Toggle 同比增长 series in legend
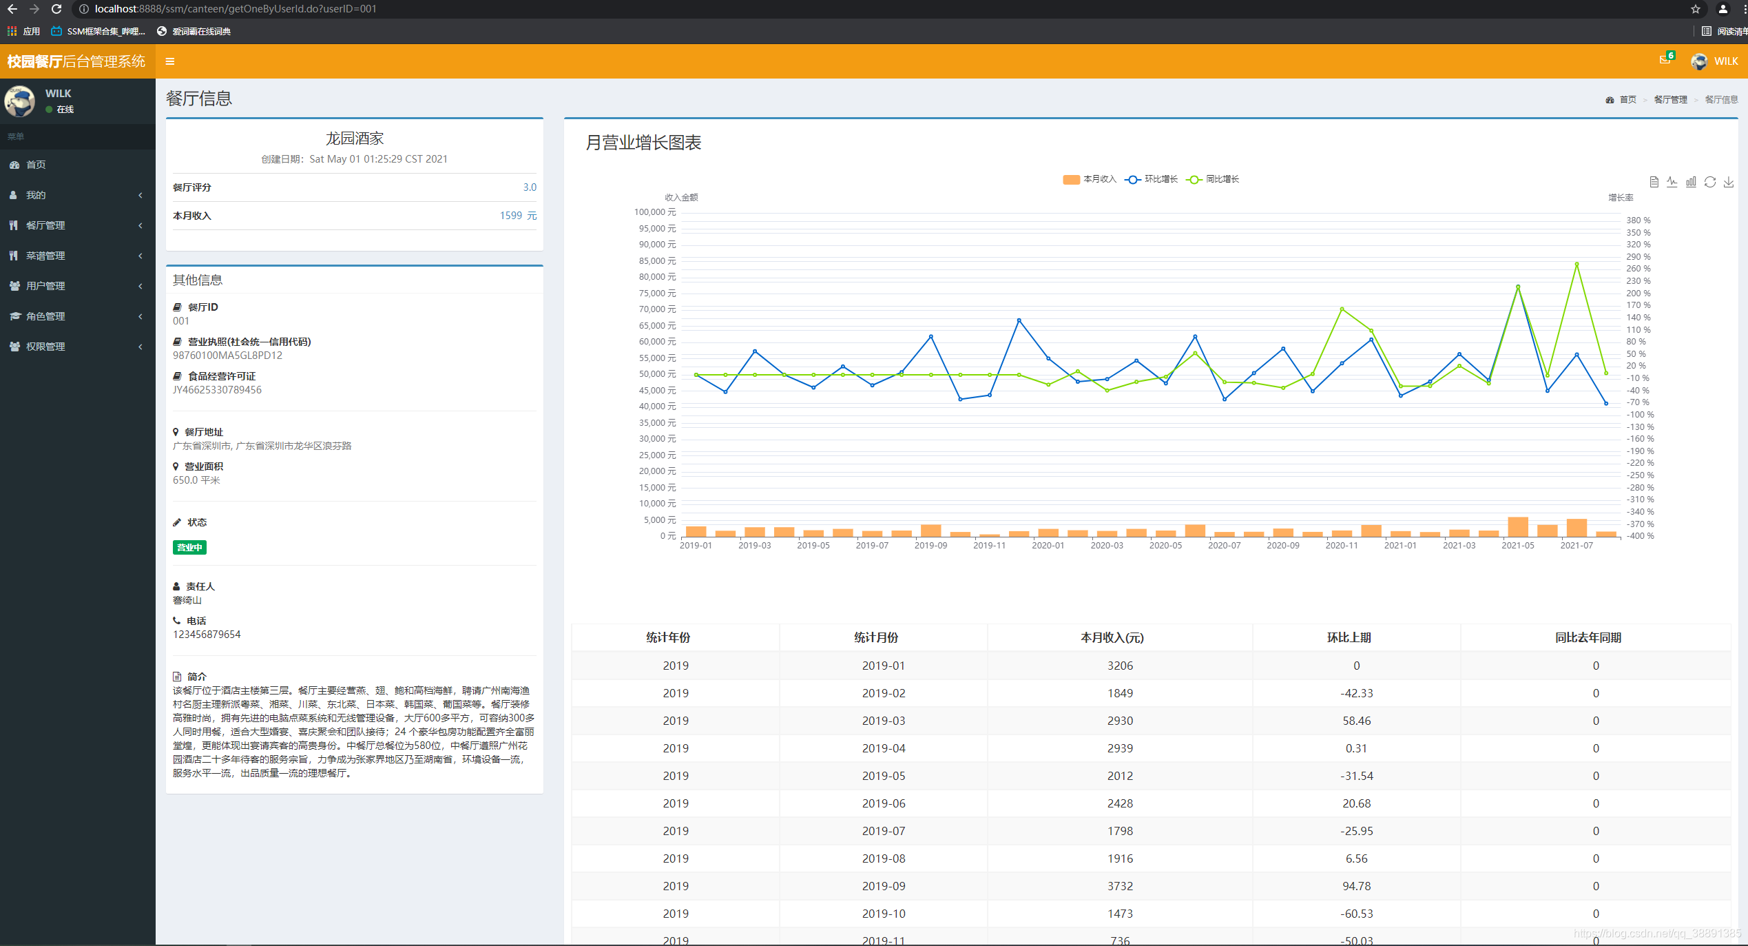1748x946 pixels. click(1212, 179)
